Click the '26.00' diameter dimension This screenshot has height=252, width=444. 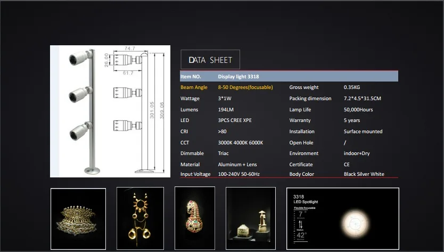click(x=106, y=60)
